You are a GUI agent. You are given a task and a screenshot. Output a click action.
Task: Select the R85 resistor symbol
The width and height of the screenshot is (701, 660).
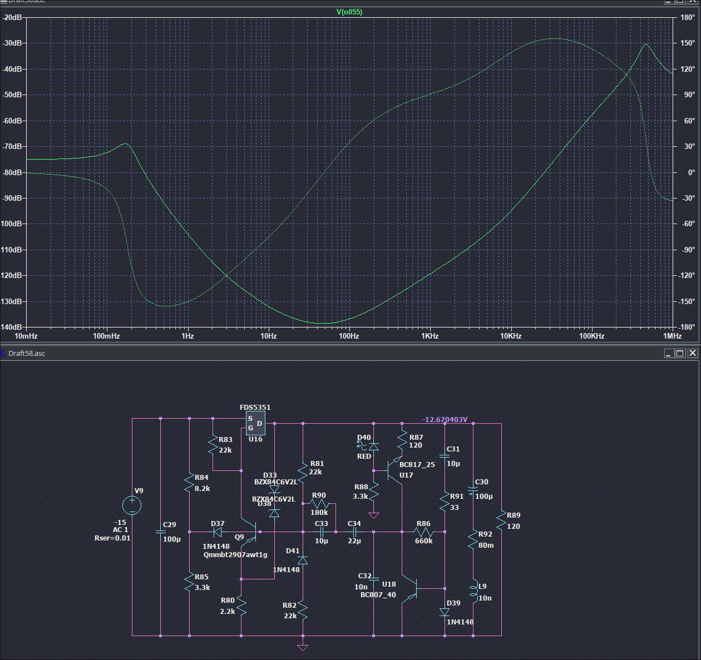(190, 582)
